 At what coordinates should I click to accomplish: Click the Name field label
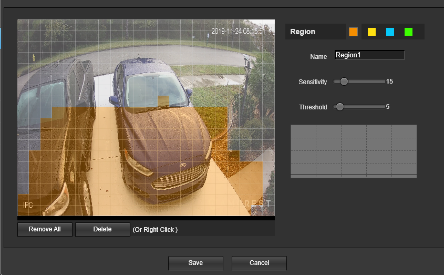(318, 57)
